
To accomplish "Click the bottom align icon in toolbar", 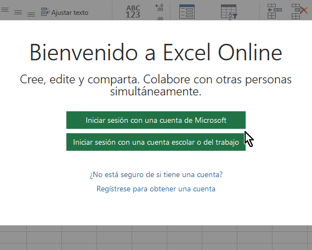I will pyautogui.click(x=31, y=14).
